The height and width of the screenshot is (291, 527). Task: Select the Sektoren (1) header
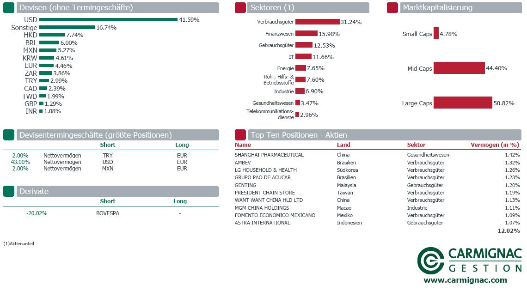308,8
